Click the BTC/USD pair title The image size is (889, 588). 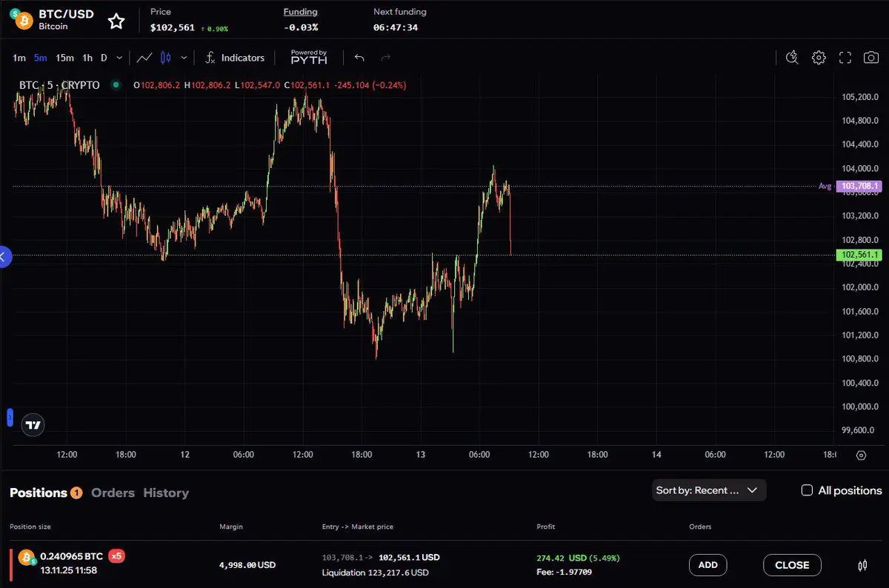click(x=66, y=13)
